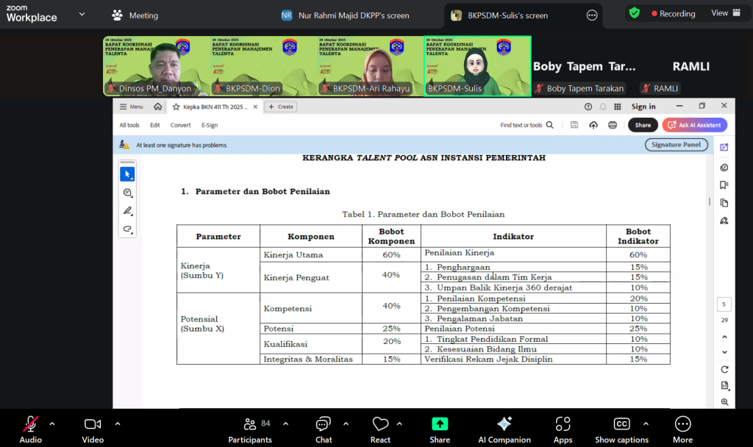Expand the Video options arrow
The image size is (753, 447).
[117, 423]
